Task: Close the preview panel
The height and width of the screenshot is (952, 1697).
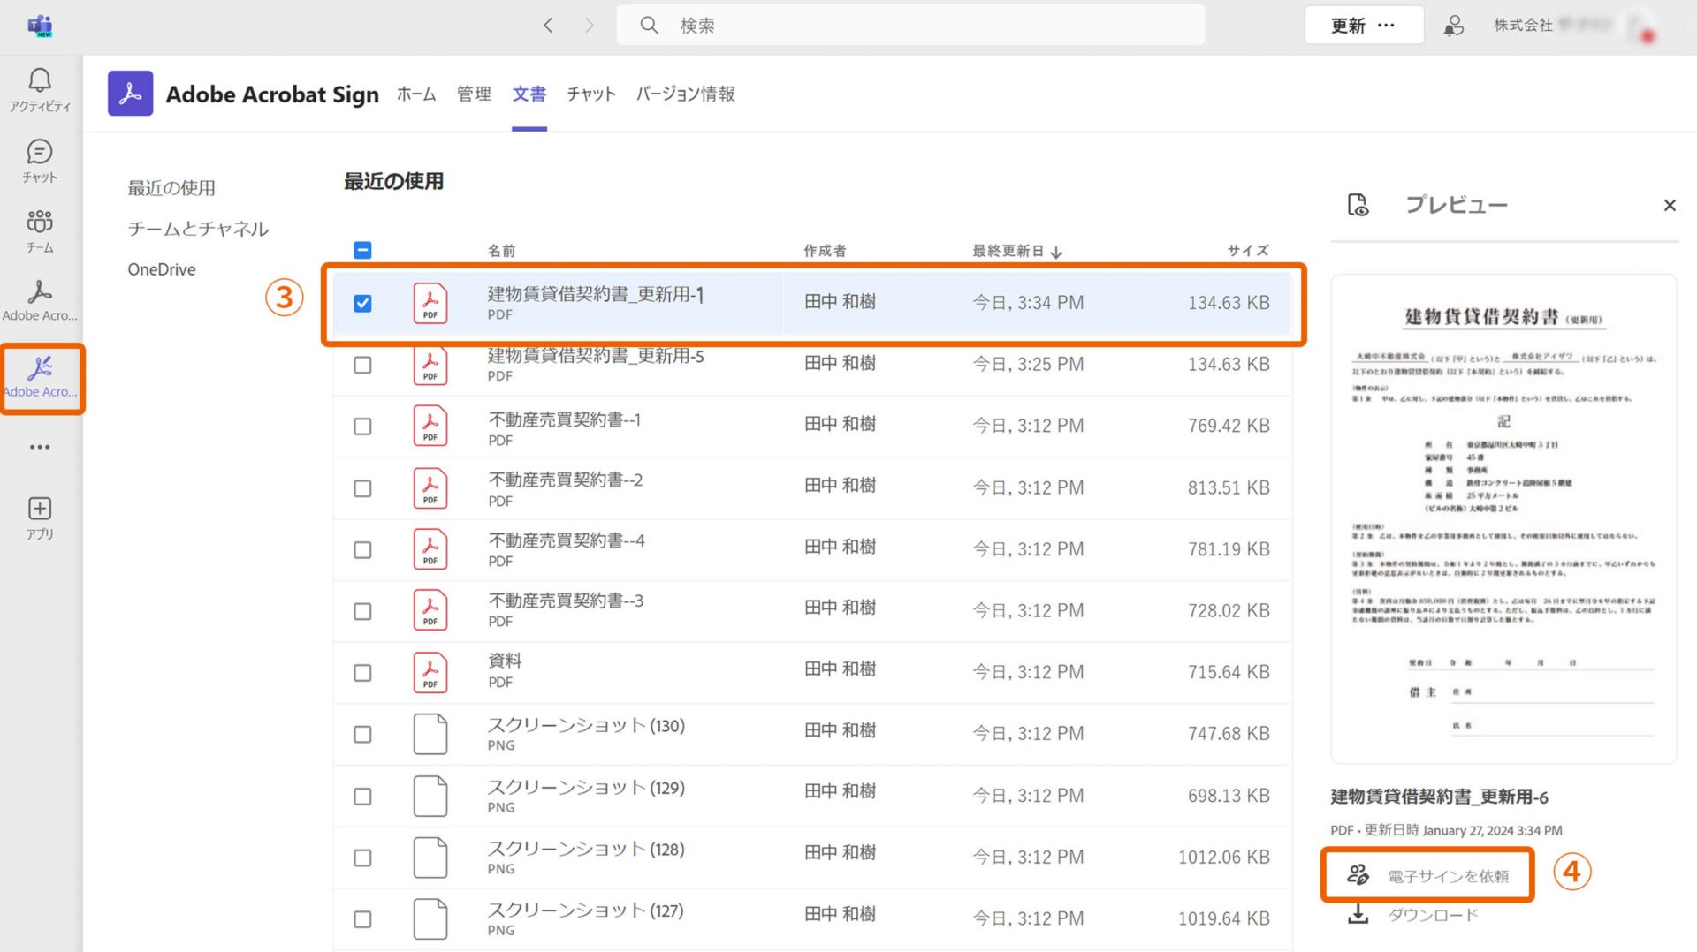Action: (x=1670, y=205)
